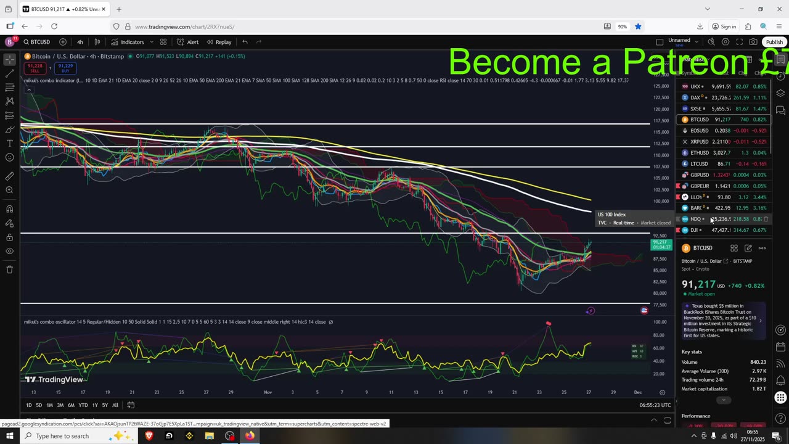The image size is (789, 444).
Task: Enter fullscreen chart mode
Action: click(739, 42)
